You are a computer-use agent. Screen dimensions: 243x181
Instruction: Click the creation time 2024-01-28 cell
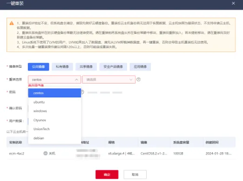tap(218, 154)
